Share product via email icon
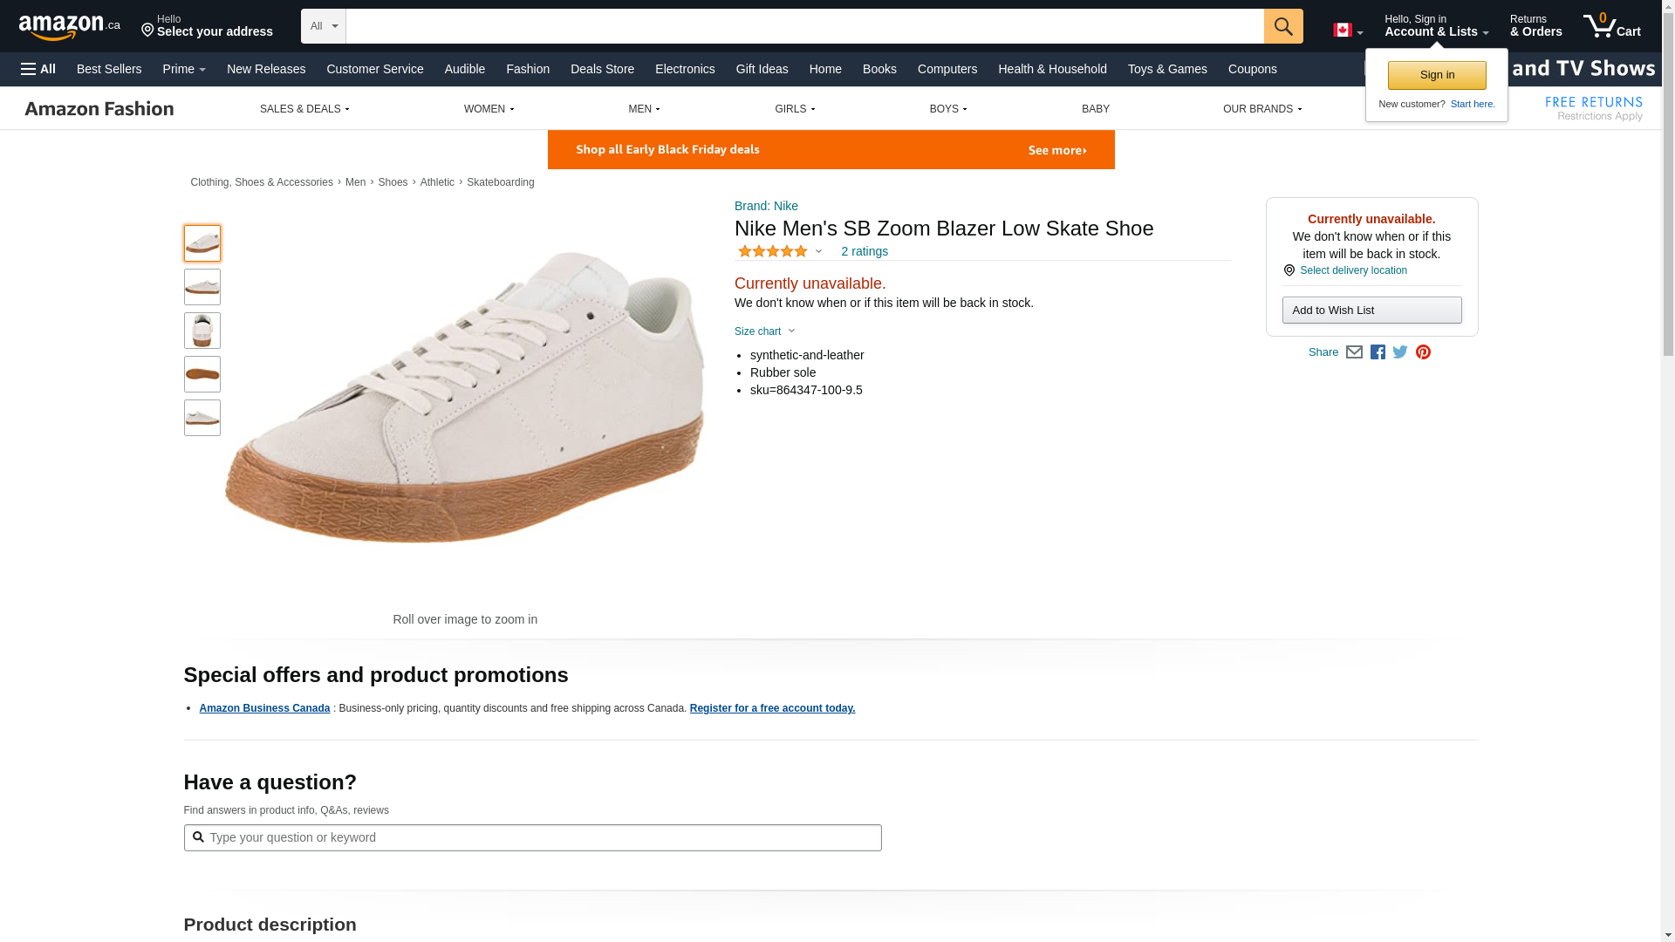Viewport: 1675px width, 942px height. (x=1354, y=352)
